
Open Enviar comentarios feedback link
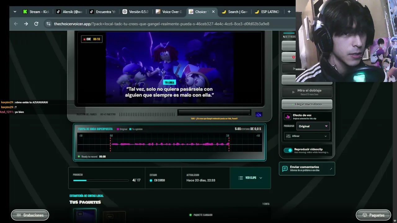click(307, 168)
